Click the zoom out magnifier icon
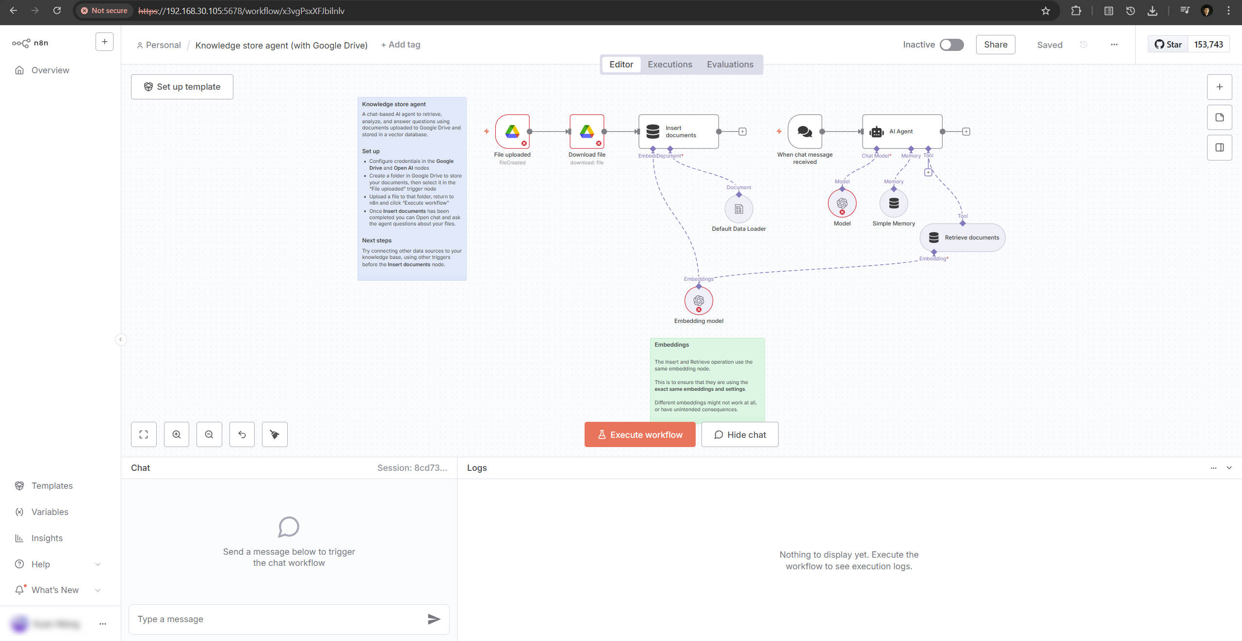 coord(209,434)
